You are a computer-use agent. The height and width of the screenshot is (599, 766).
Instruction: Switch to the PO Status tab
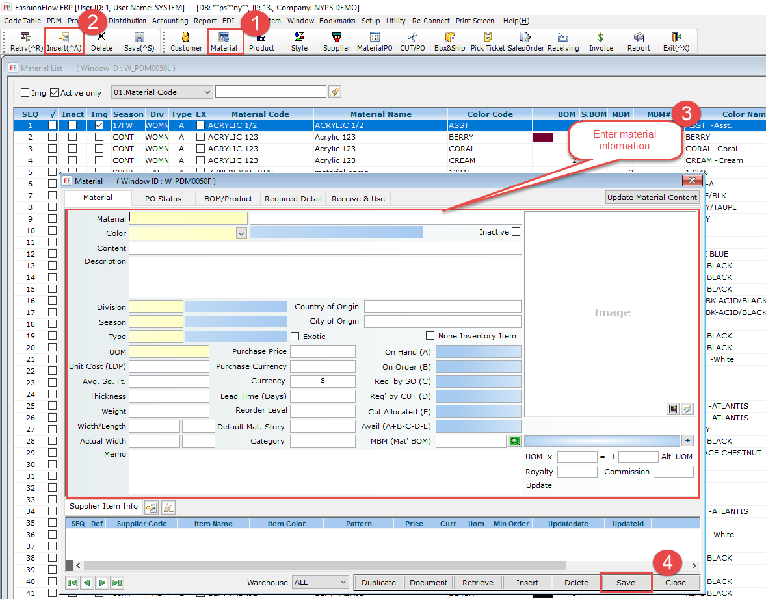[x=163, y=199]
